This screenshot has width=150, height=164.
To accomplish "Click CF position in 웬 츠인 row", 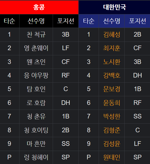I will (x=66, y=62).
